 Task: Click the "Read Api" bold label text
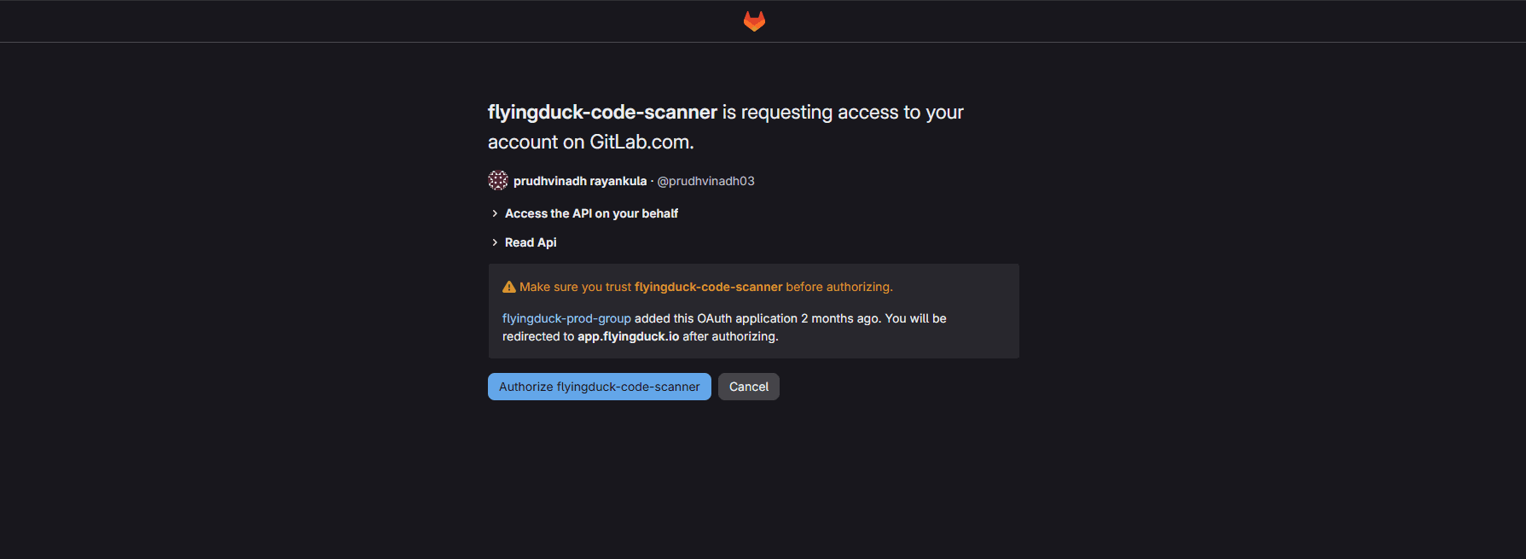(531, 242)
